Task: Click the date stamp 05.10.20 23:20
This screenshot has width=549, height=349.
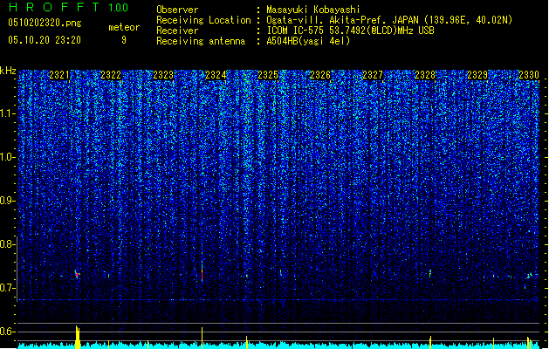Action: click(x=45, y=40)
